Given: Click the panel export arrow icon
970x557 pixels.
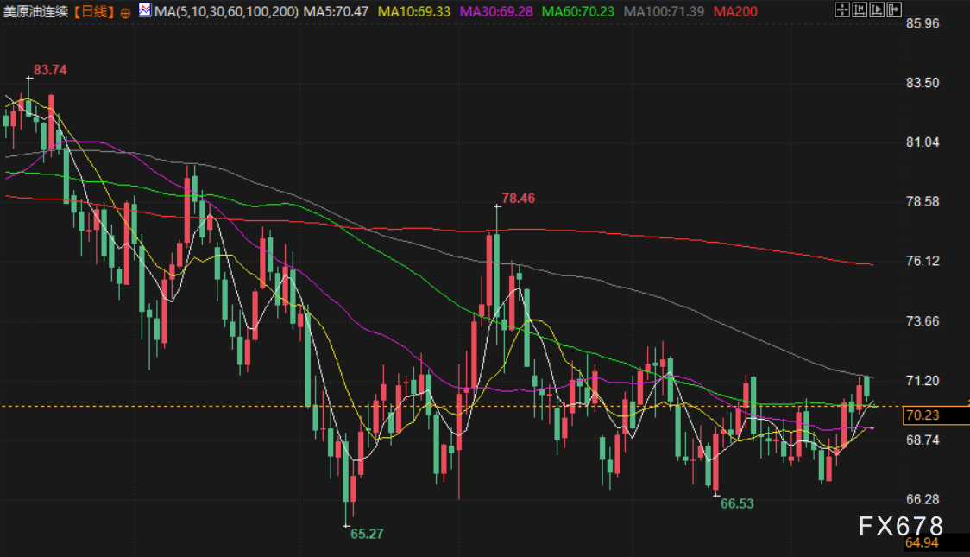Looking at the screenshot, I should [894, 9].
